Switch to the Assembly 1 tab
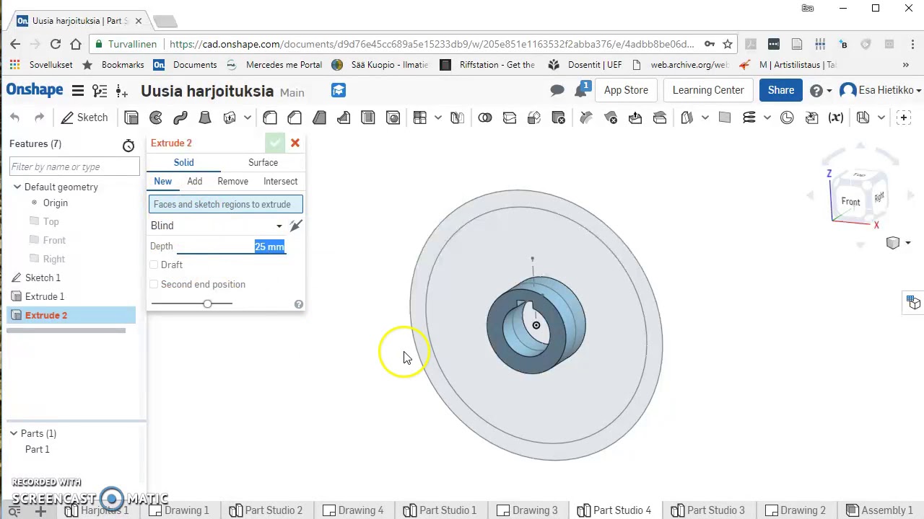924x519 pixels. point(879,510)
